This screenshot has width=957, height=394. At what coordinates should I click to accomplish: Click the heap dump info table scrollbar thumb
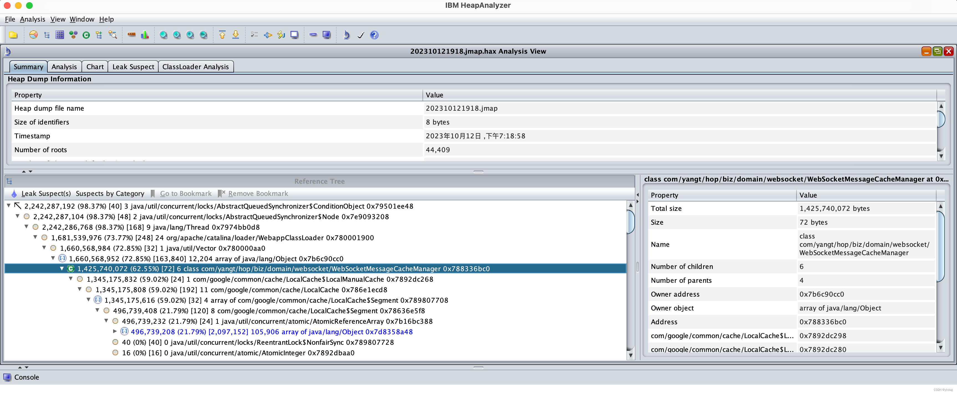(941, 119)
